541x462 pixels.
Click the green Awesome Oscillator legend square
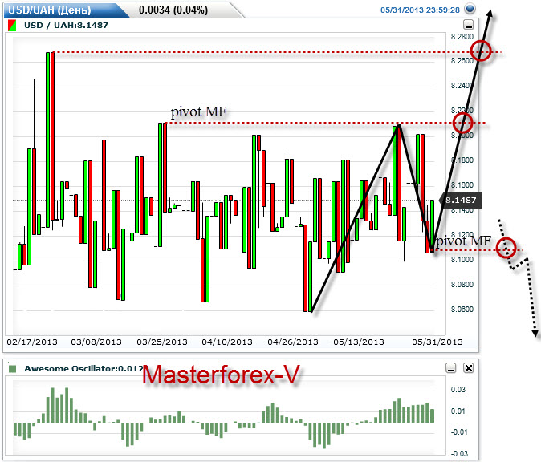(12, 369)
